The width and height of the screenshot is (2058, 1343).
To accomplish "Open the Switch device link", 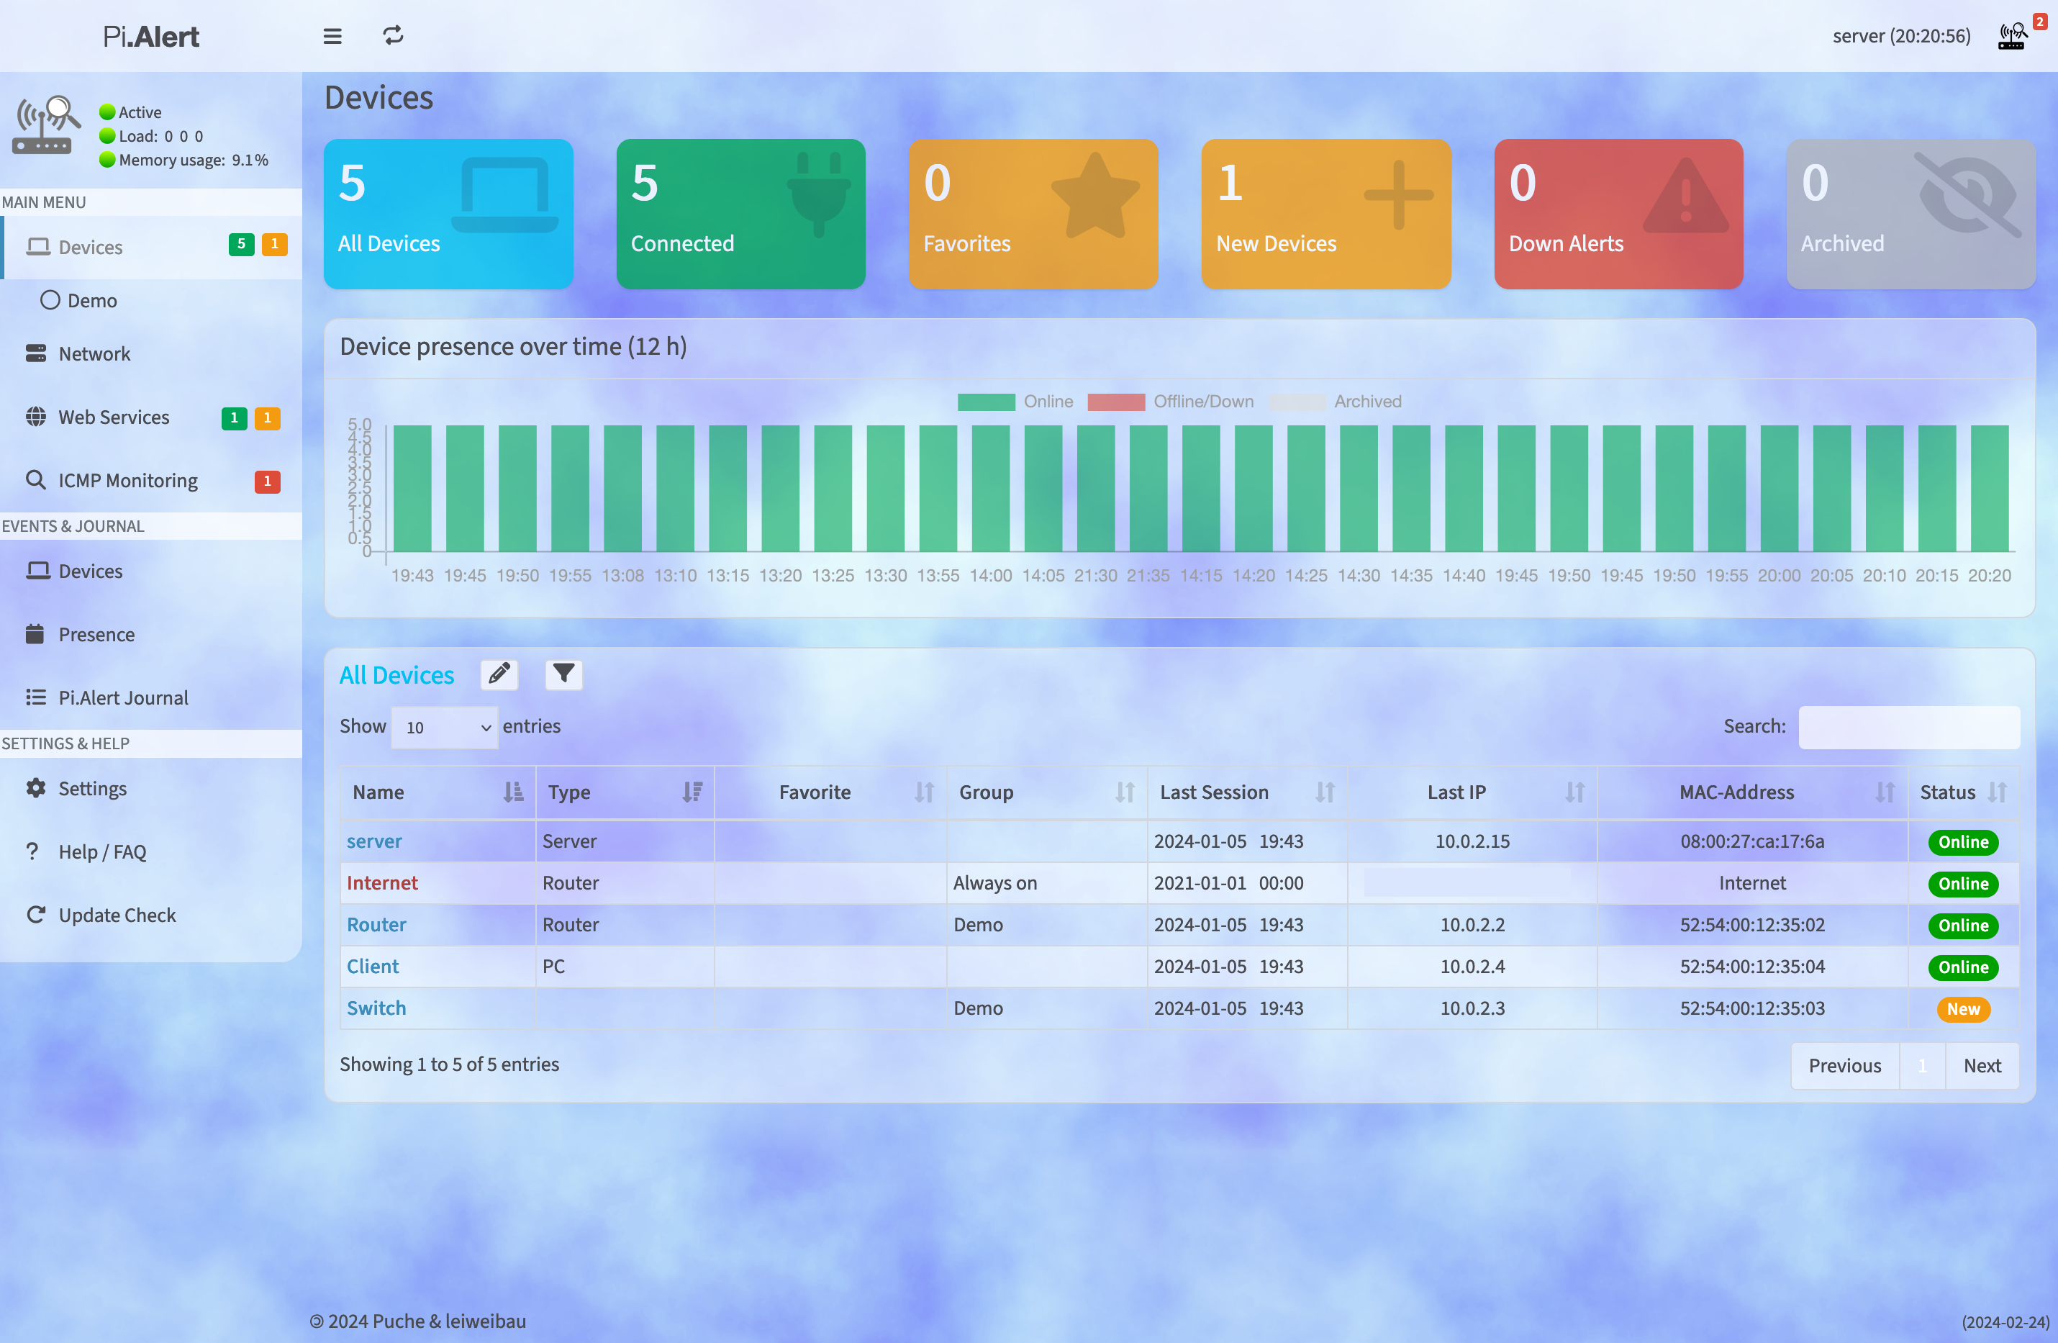I will click(x=376, y=1008).
